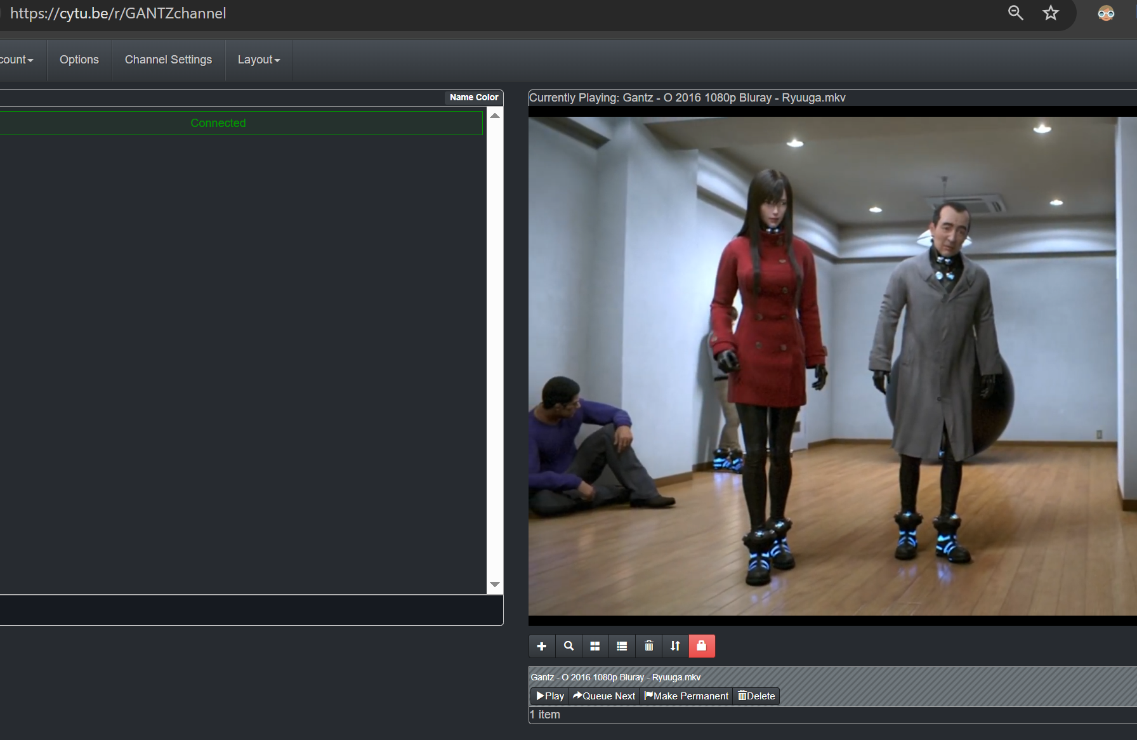Image resolution: width=1137 pixels, height=740 pixels.
Task: Click the Gantz - O playlist entry title
Action: [615, 677]
